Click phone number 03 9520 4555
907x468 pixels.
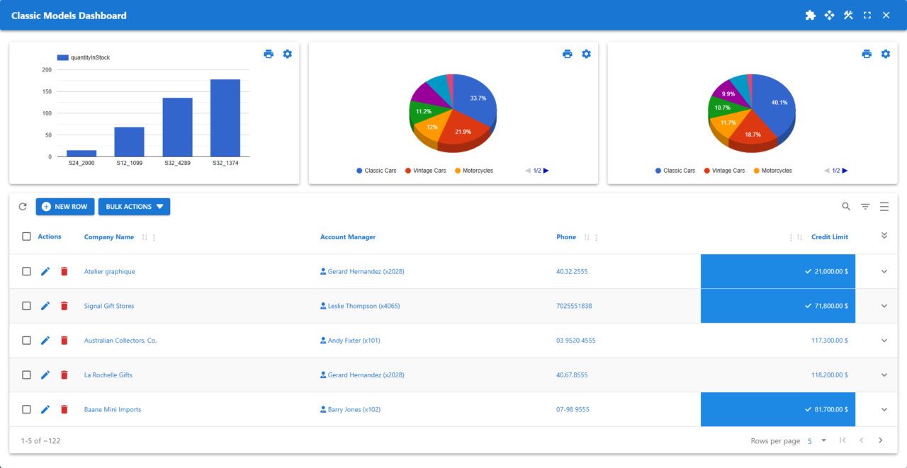575,341
